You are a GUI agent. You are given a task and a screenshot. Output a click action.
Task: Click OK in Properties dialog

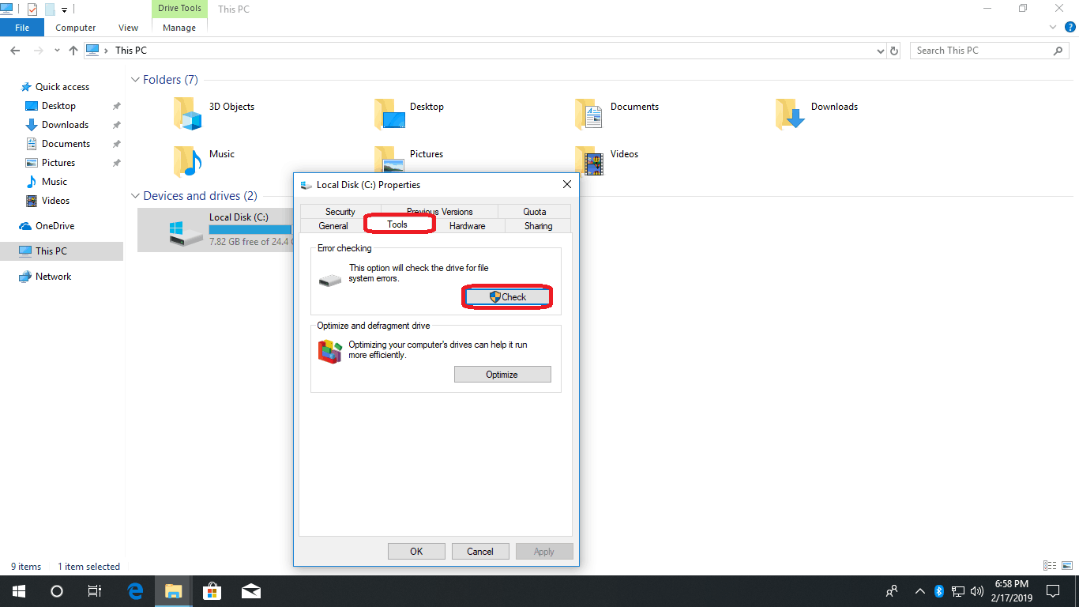416,552
